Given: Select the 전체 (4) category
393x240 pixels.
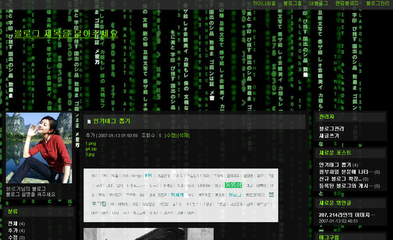Looking at the screenshot, I should [16, 223].
